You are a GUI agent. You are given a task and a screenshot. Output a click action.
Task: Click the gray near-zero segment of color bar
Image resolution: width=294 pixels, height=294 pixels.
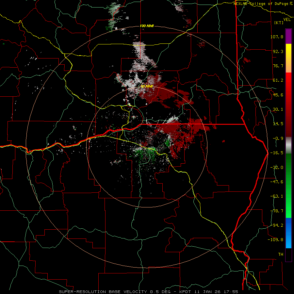[288, 145]
